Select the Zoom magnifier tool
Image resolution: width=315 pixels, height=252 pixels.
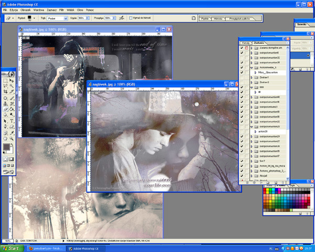[12, 139]
